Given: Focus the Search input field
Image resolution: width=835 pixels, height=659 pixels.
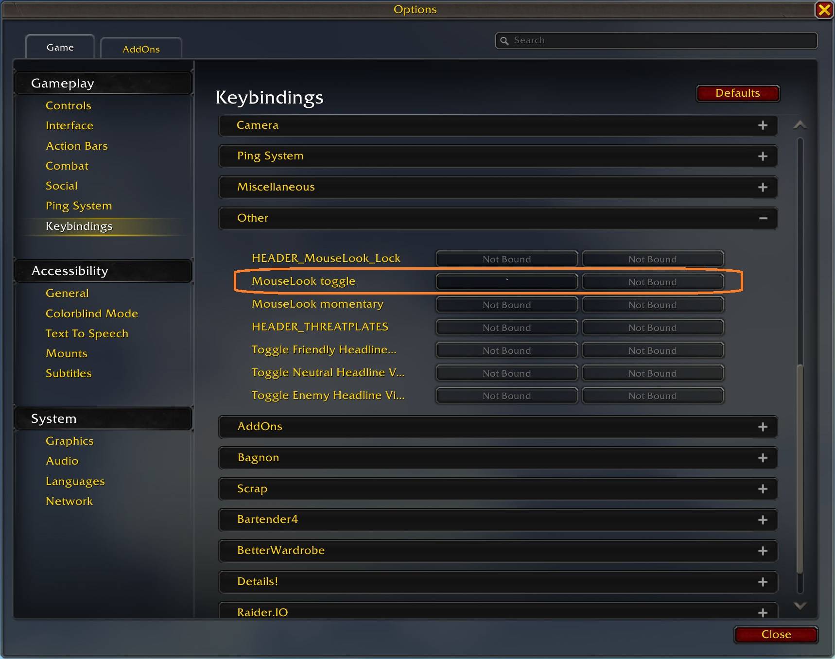Looking at the screenshot, I should pyautogui.click(x=656, y=41).
